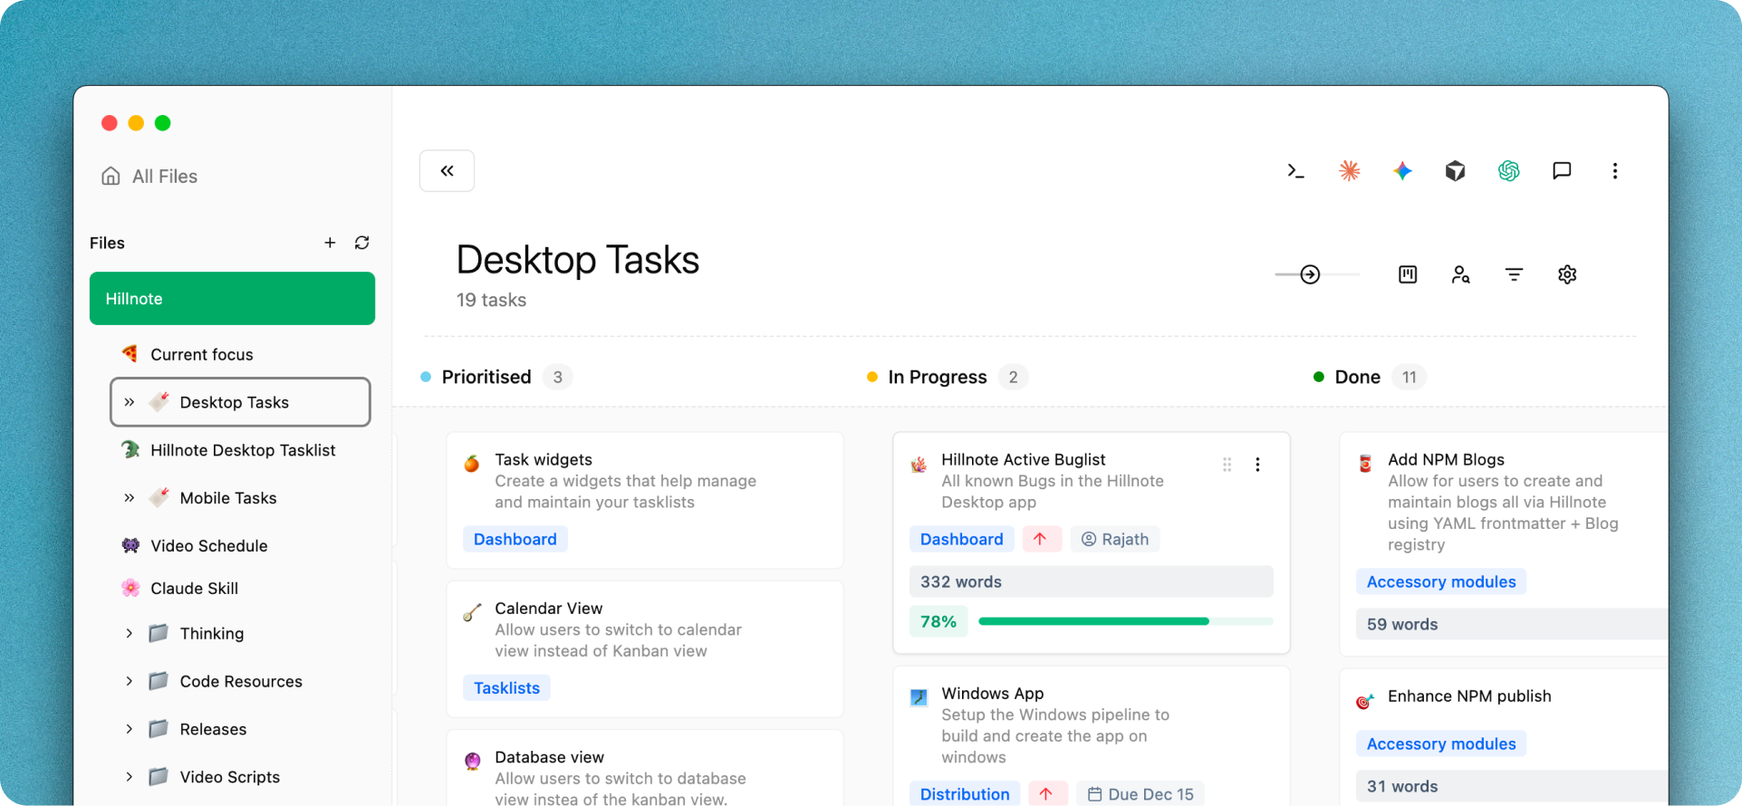Click the Calendar View card emoji icon
Screen dimensions: 1742x806
[472, 612]
